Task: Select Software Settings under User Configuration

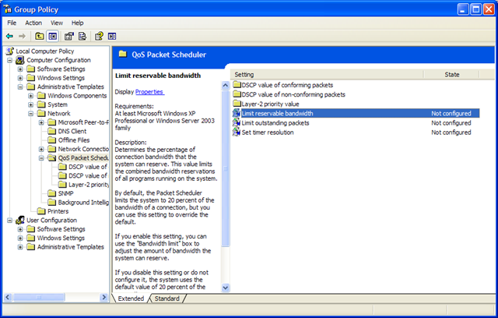Action: (x=61, y=229)
